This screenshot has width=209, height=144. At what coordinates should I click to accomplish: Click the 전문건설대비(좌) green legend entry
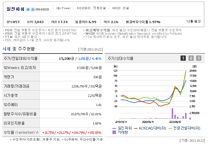pos(184,128)
